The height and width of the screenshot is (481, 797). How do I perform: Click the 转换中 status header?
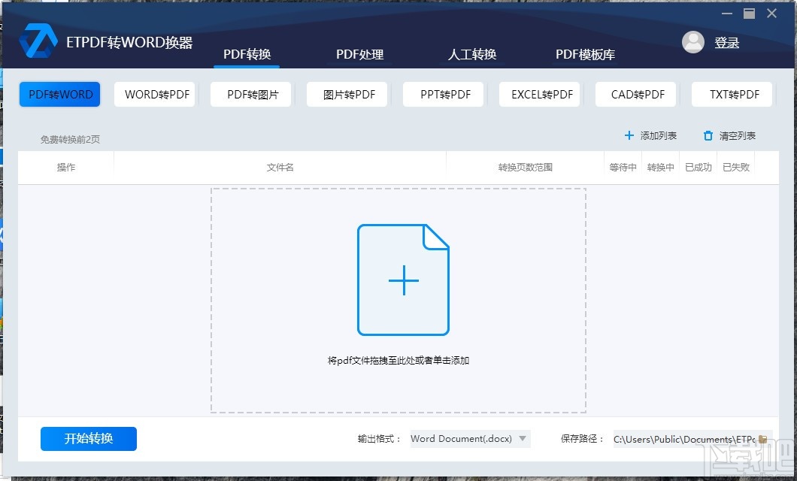point(660,167)
